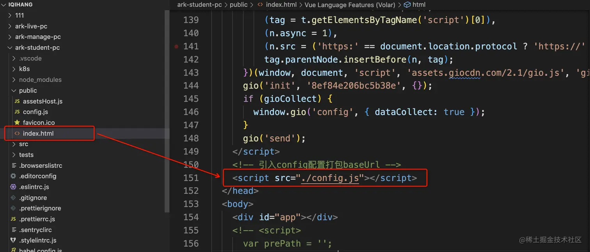The image size is (590, 252).
Task: Click '(n.async = 1)' on line 140
Action: coord(299,33)
